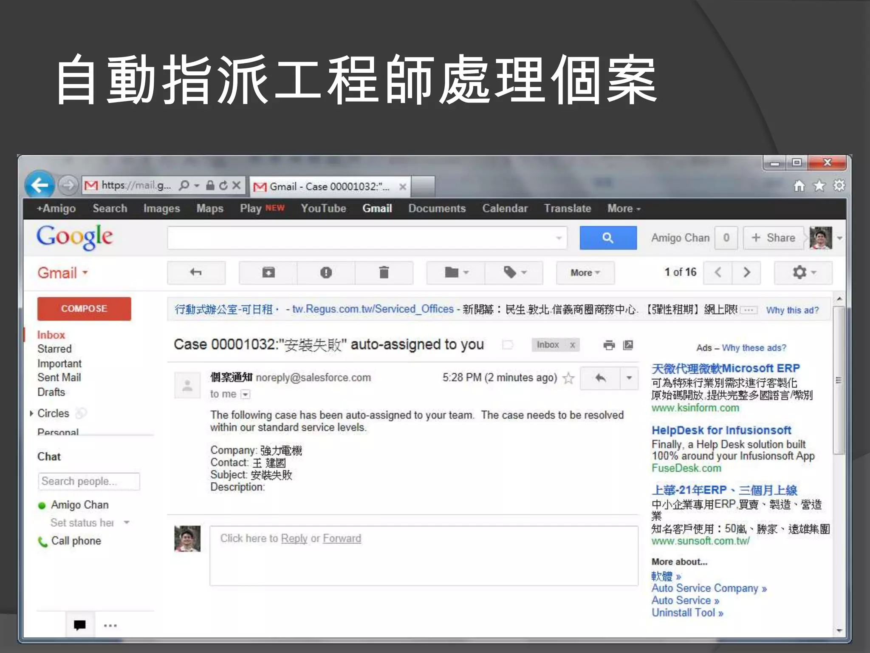
Task: Report the message as spam
Action: click(x=326, y=273)
